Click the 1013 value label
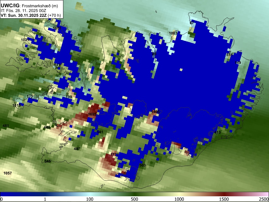The height and width of the screenshot is (202, 269). [16, 105]
